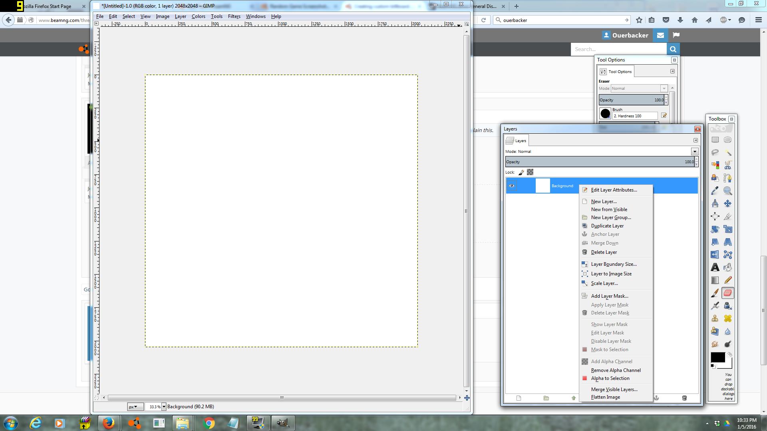Open Colors menu in GIMP
767x431 pixels.
pos(198,16)
